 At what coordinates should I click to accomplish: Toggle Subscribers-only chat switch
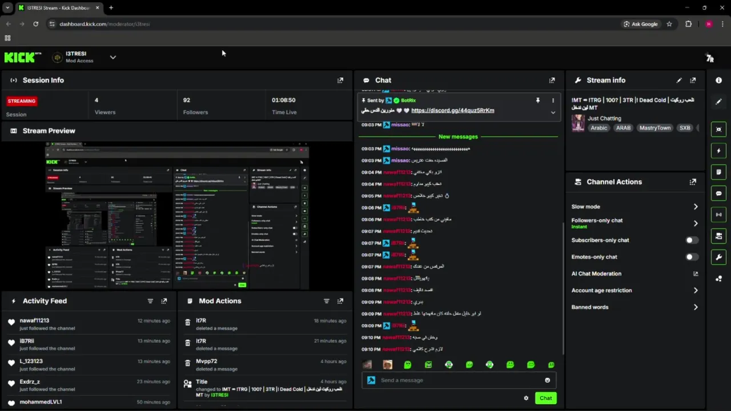[x=692, y=240]
